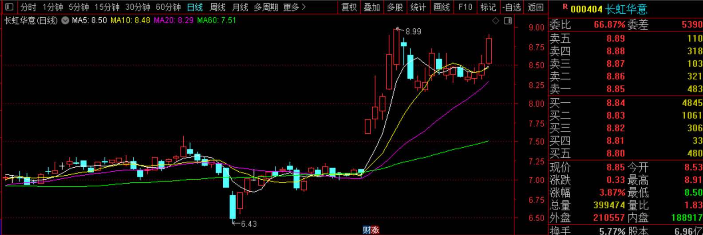The image size is (703, 235).
Task: Open the 复权 adjustment menu
Action: pos(349,7)
